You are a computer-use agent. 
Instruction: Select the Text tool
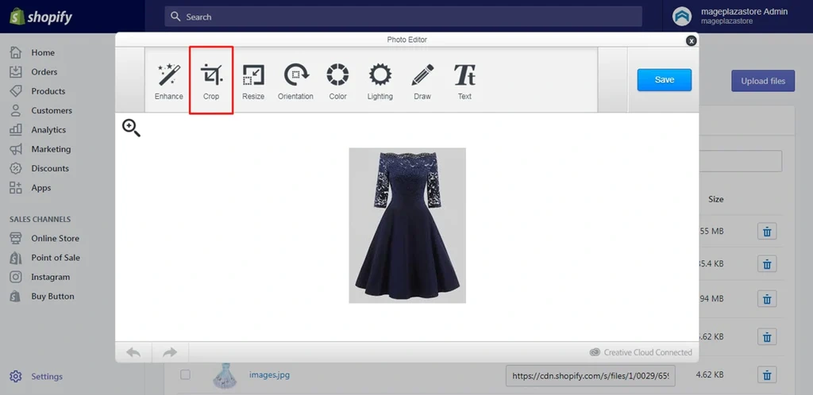[464, 81]
